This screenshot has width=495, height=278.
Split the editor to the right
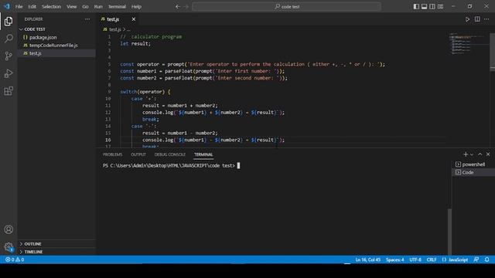(477, 19)
